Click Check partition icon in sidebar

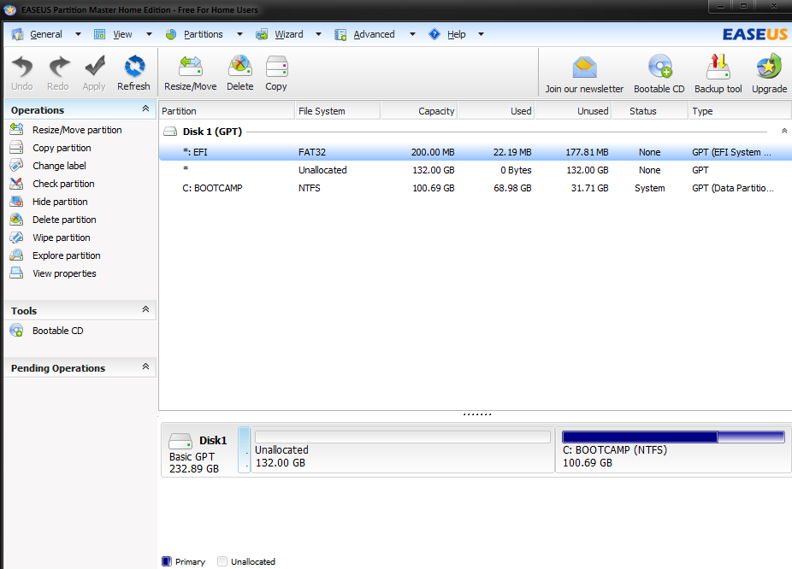tap(16, 184)
